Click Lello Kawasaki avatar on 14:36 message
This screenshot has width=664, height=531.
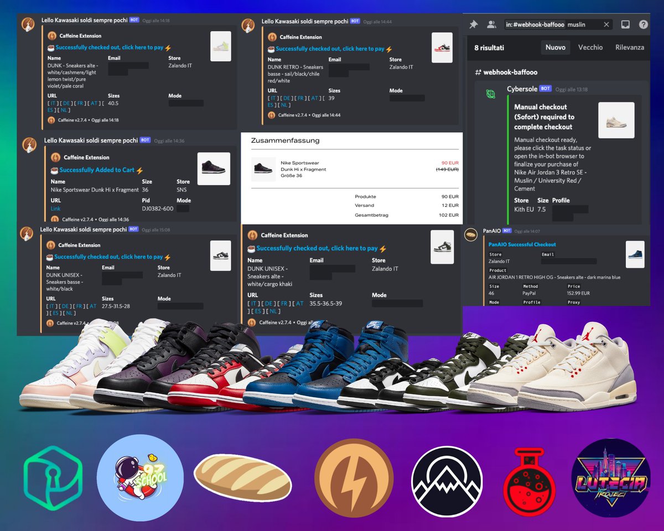[30, 144]
